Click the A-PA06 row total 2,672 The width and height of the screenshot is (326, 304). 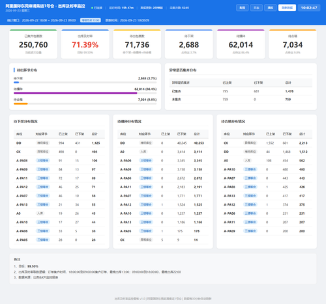pos(198,178)
